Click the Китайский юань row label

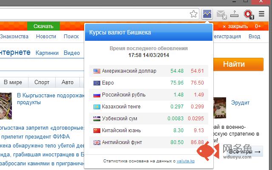121,130
